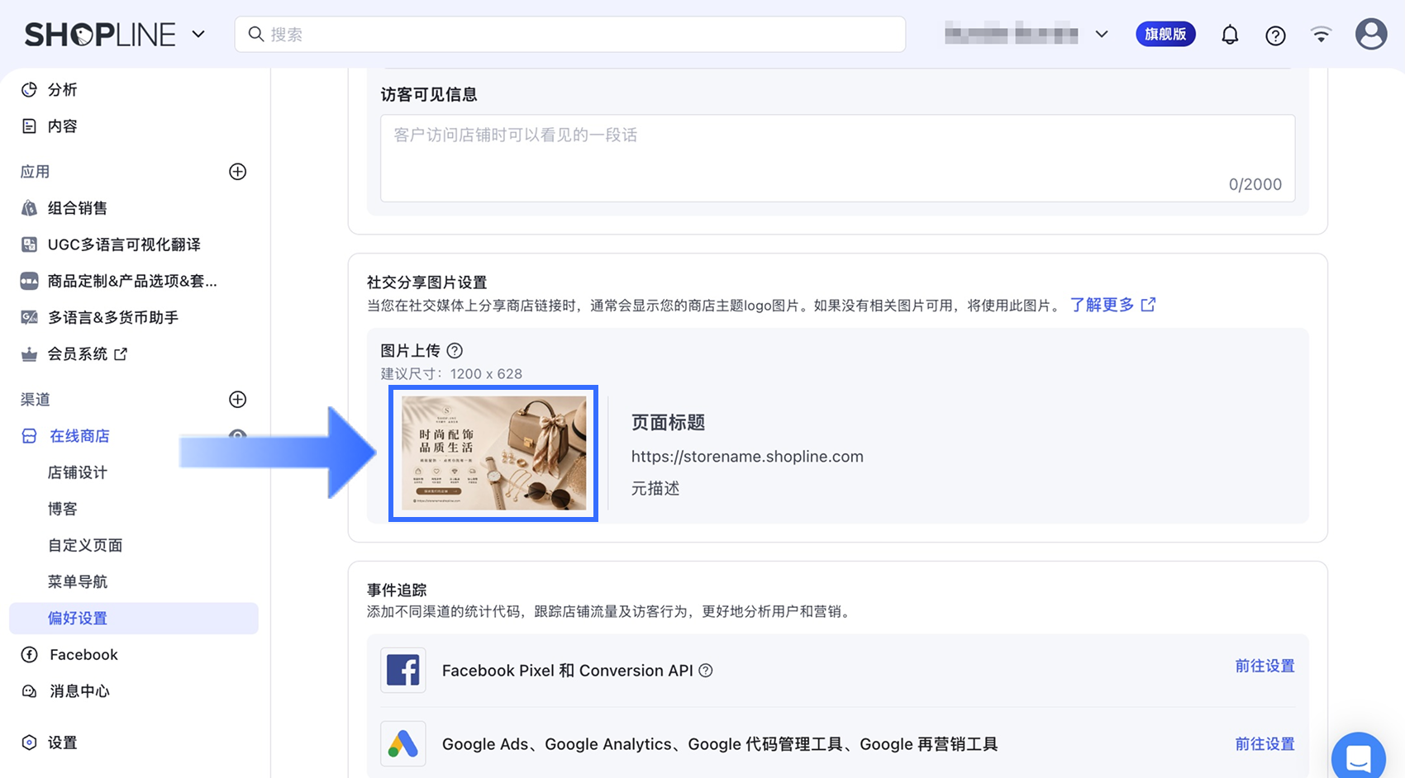
Task: Open 店铺设计 in sidebar menu
Action: 78,472
